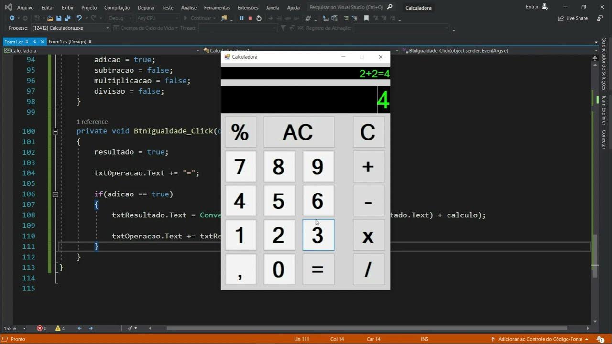Viewport: 612px width, 344px height.
Task: Click the calculator result display showing 4
Action: [306, 100]
